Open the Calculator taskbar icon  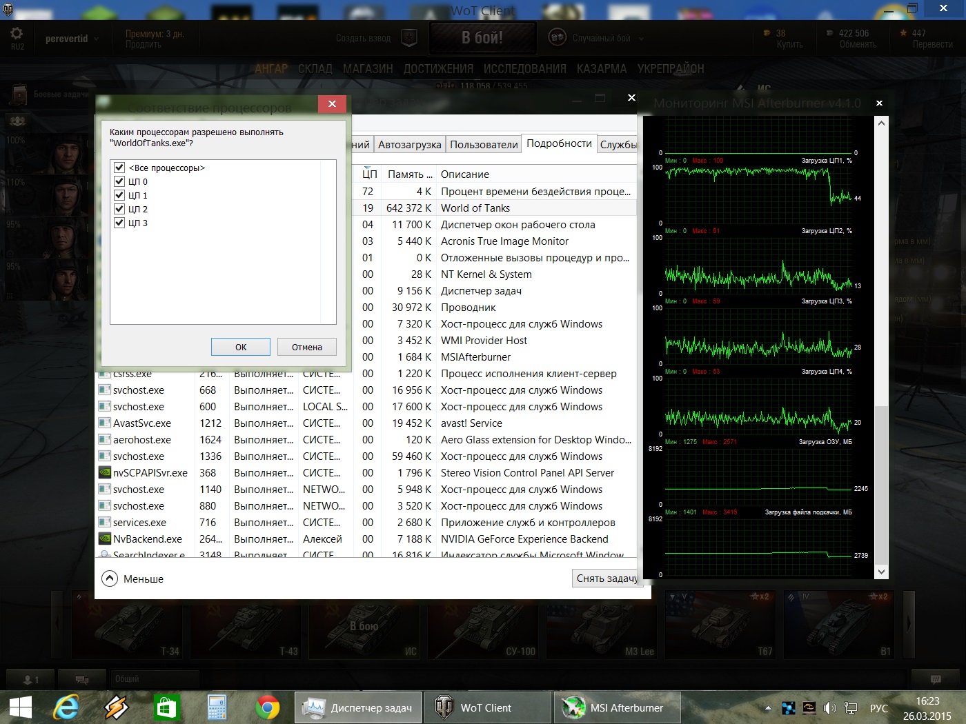click(217, 707)
